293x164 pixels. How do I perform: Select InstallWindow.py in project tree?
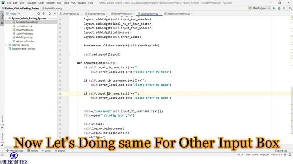24,30
